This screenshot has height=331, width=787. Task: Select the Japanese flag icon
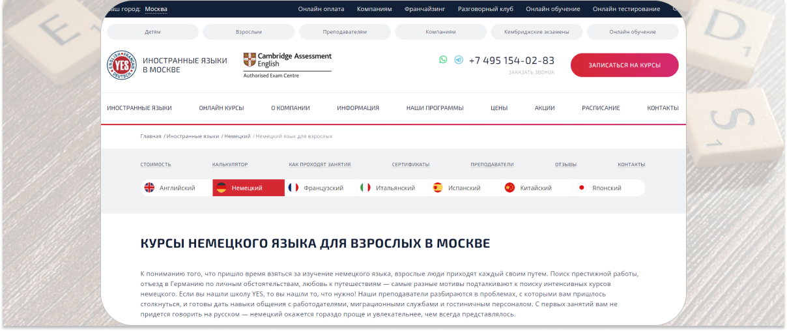(582, 188)
